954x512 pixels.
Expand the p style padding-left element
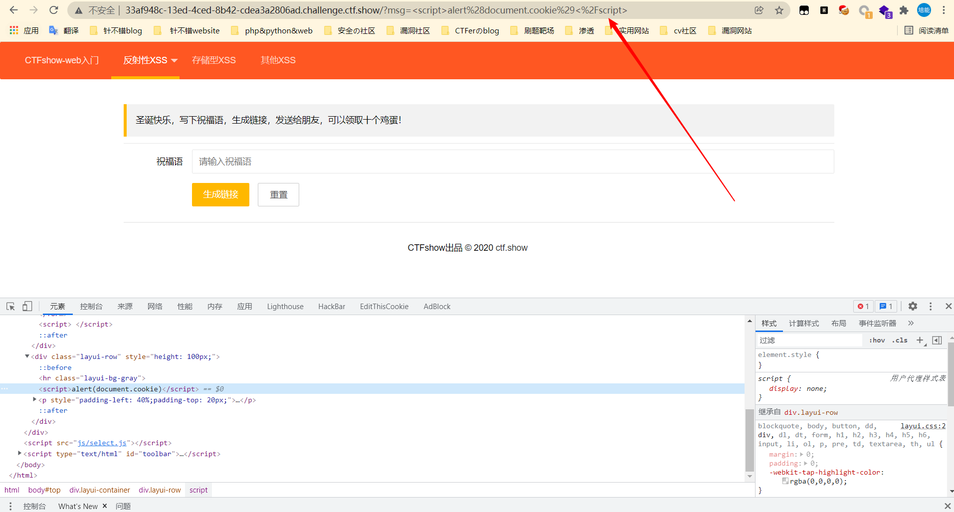tap(34, 399)
